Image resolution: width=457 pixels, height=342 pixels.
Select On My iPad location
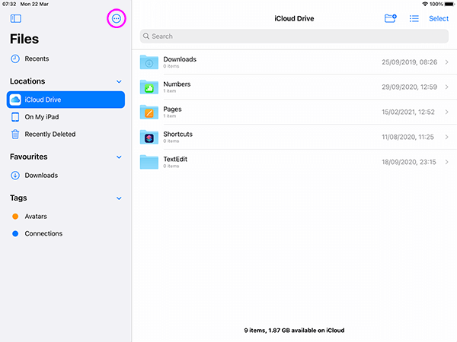coord(41,117)
